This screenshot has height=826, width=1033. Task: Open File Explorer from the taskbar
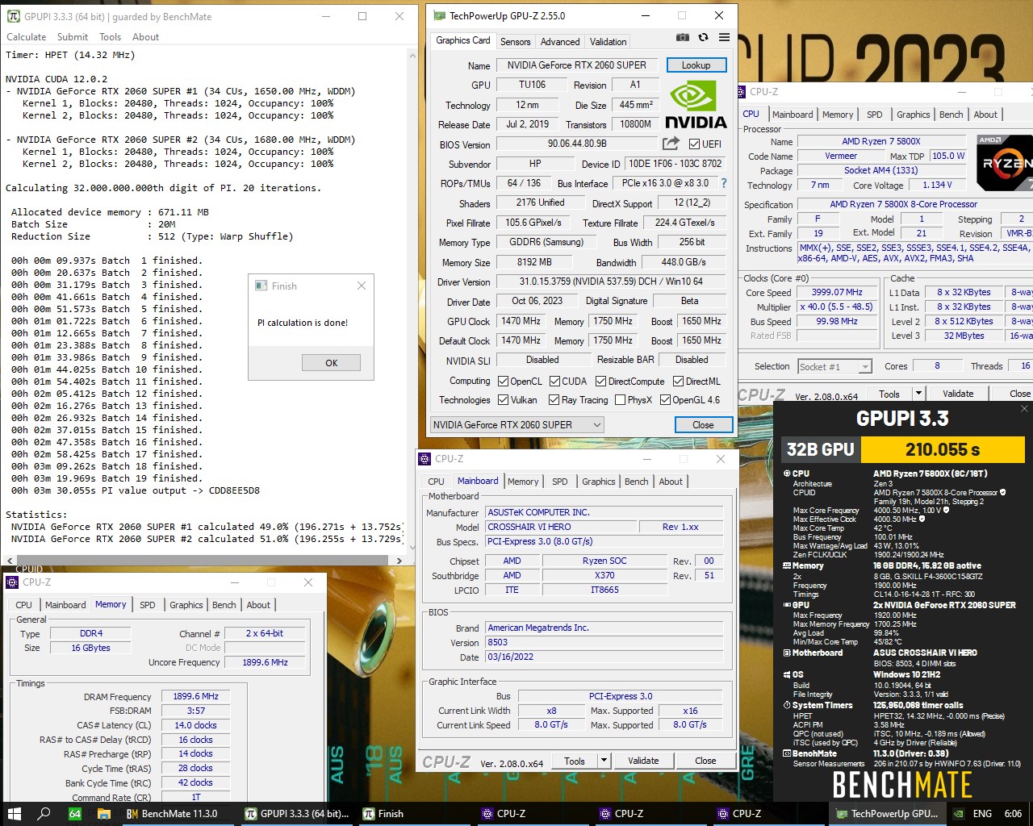click(104, 814)
